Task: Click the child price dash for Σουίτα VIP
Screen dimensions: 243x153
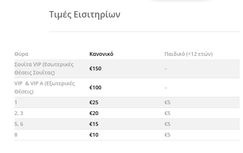Action: coord(166,68)
